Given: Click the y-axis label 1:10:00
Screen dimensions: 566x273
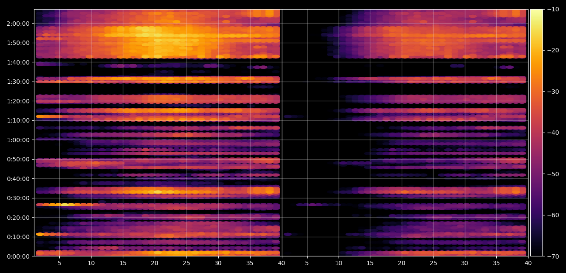Looking at the screenshot, I should pos(19,120).
